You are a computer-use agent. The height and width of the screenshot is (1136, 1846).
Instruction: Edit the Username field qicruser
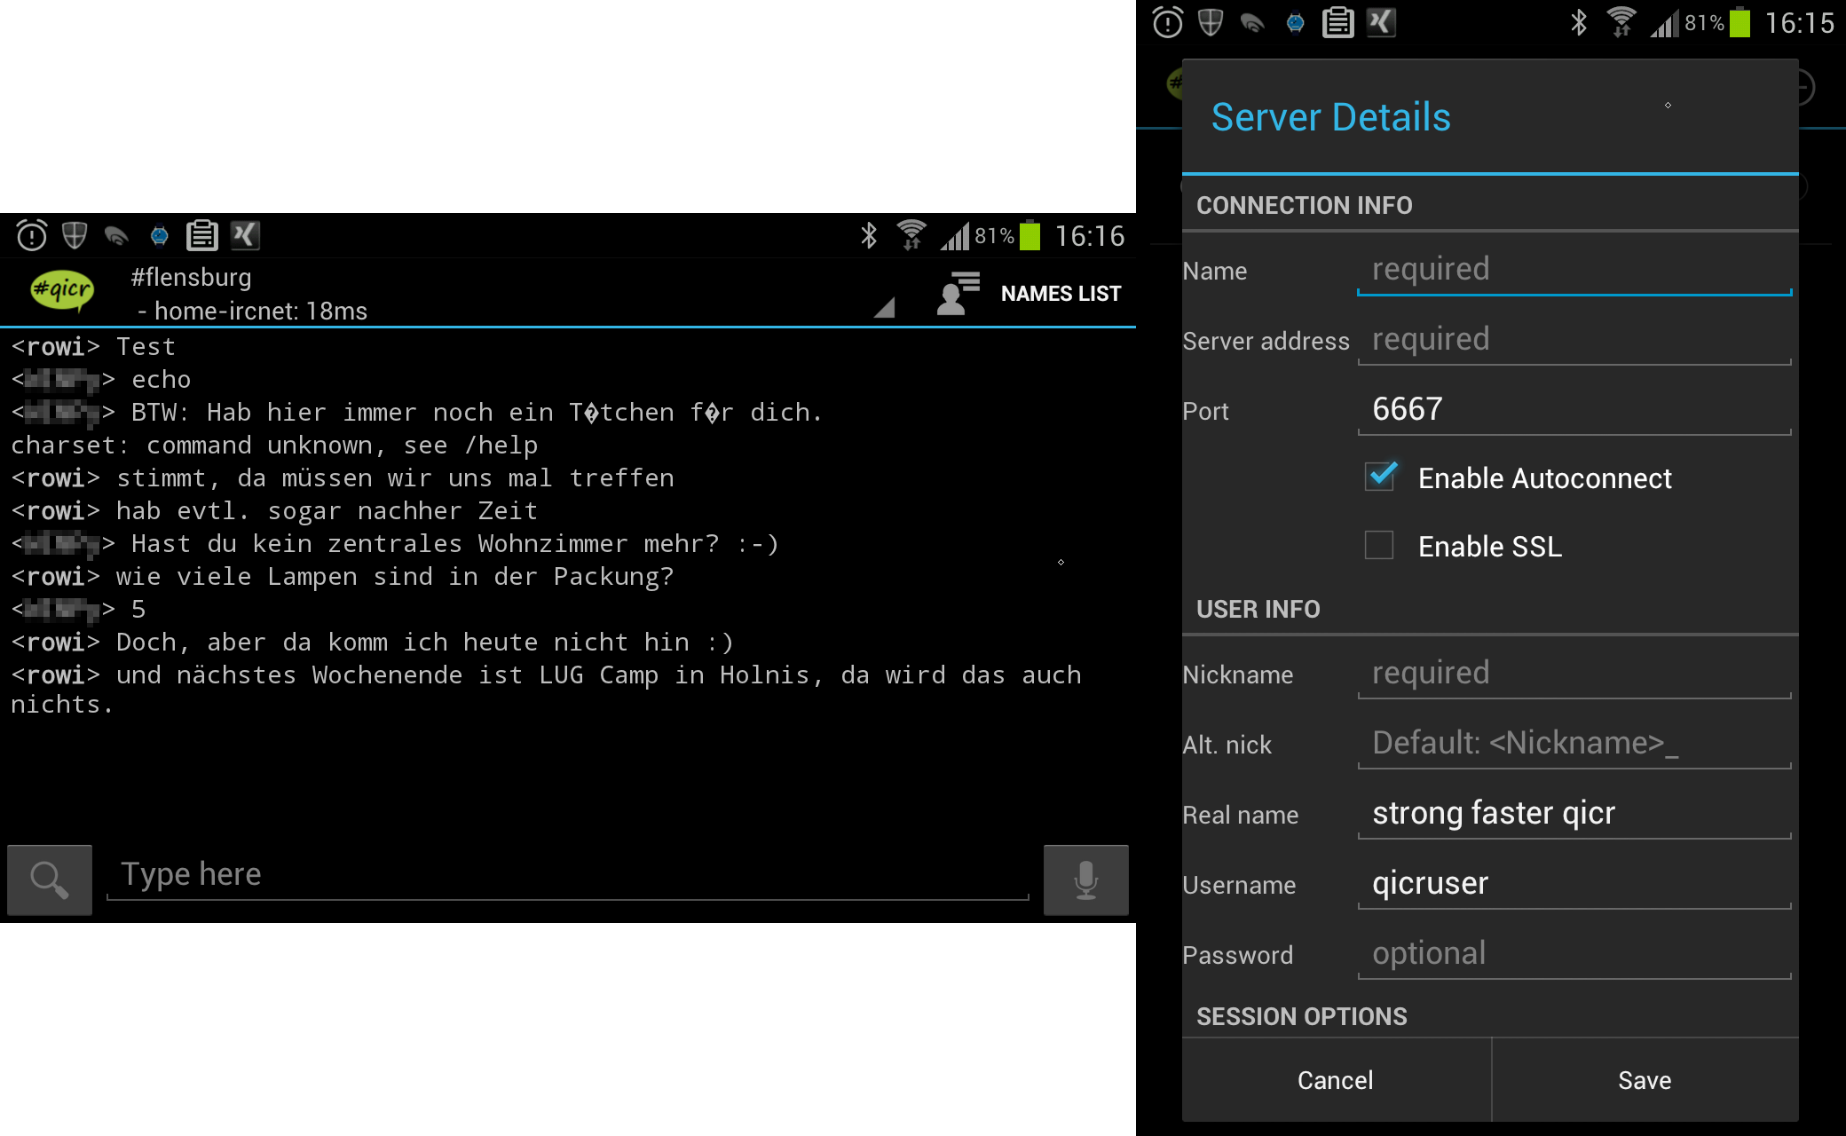coord(1574,884)
